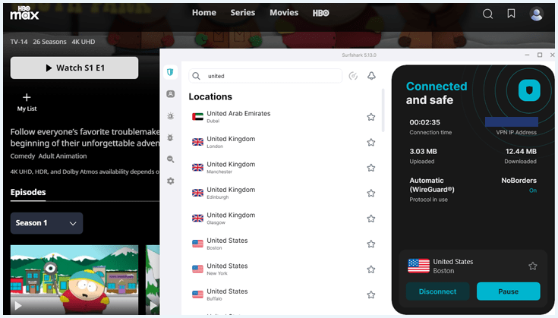Select United States Buffalo location
Image resolution: width=558 pixels, height=318 pixels.
pos(283,294)
